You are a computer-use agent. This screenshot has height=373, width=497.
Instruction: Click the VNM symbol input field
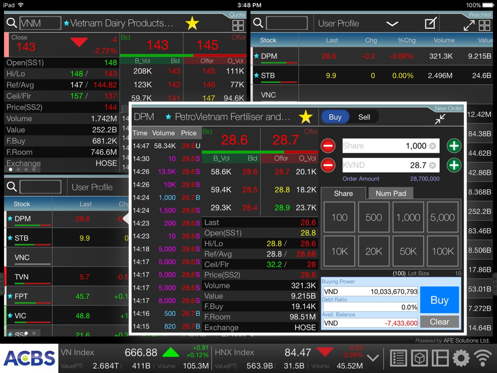coord(40,23)
